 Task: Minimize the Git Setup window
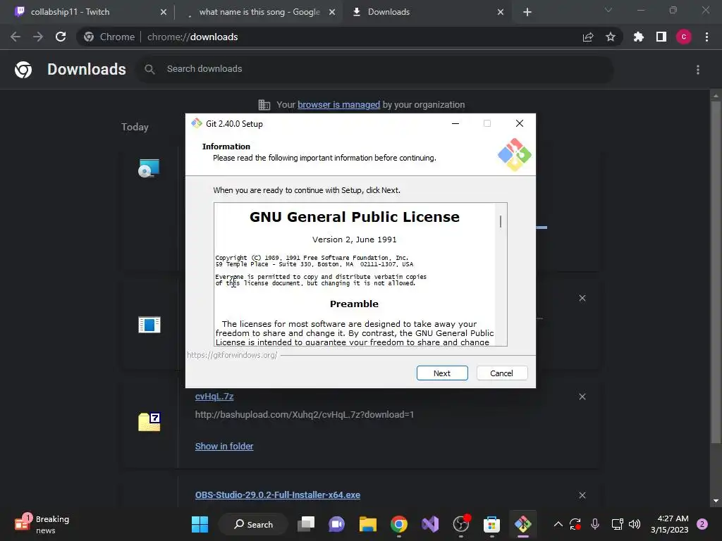tap(455, 123)
